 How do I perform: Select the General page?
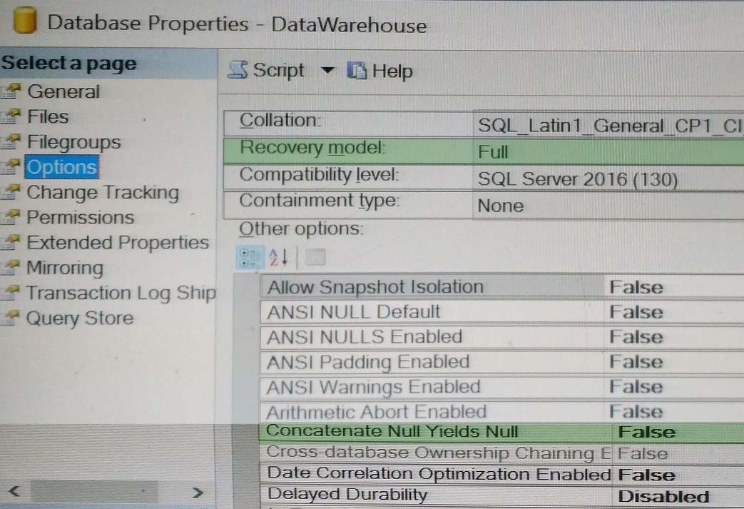[x=63, y=91]
